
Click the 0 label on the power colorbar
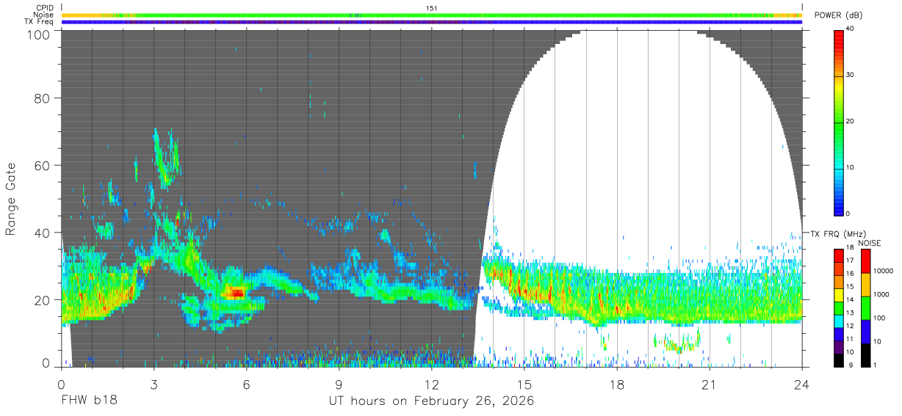point(848,214)
